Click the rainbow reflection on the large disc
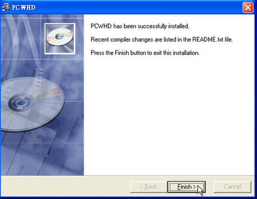The width and height of the screenshot is (257, 199). coord(49,94)
